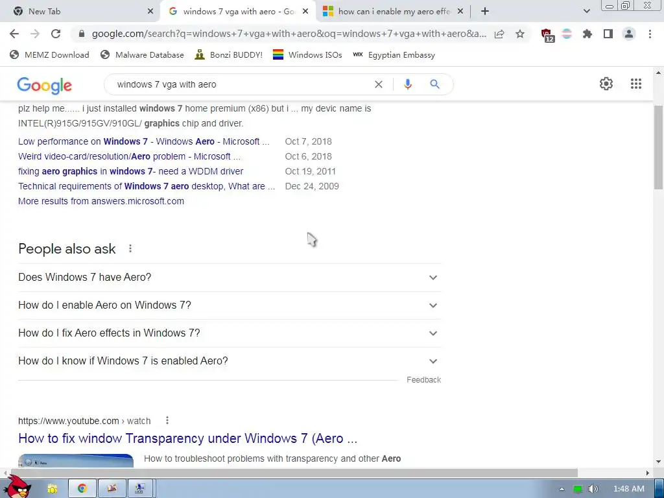Reload the current page

tap(56, 34)
